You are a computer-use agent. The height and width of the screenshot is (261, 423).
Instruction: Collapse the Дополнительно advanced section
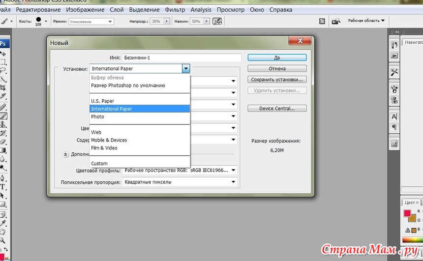(x=65, y=154)
